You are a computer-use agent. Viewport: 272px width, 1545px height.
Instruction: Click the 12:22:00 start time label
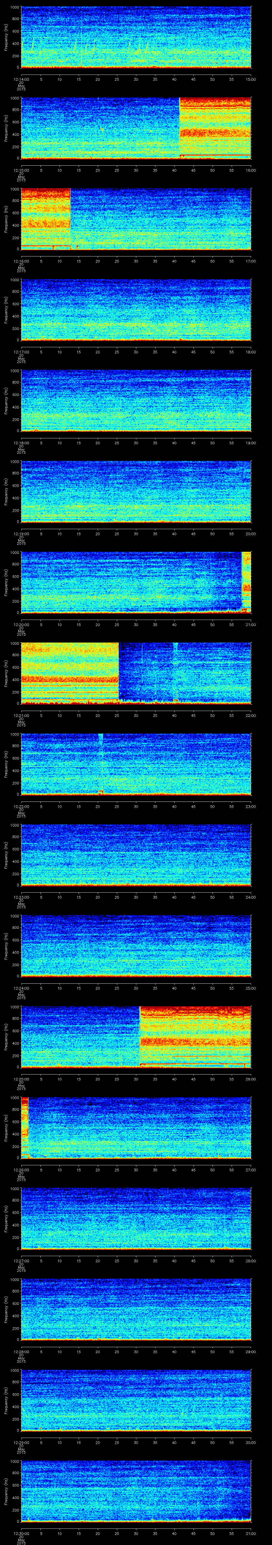click(21, 806)
